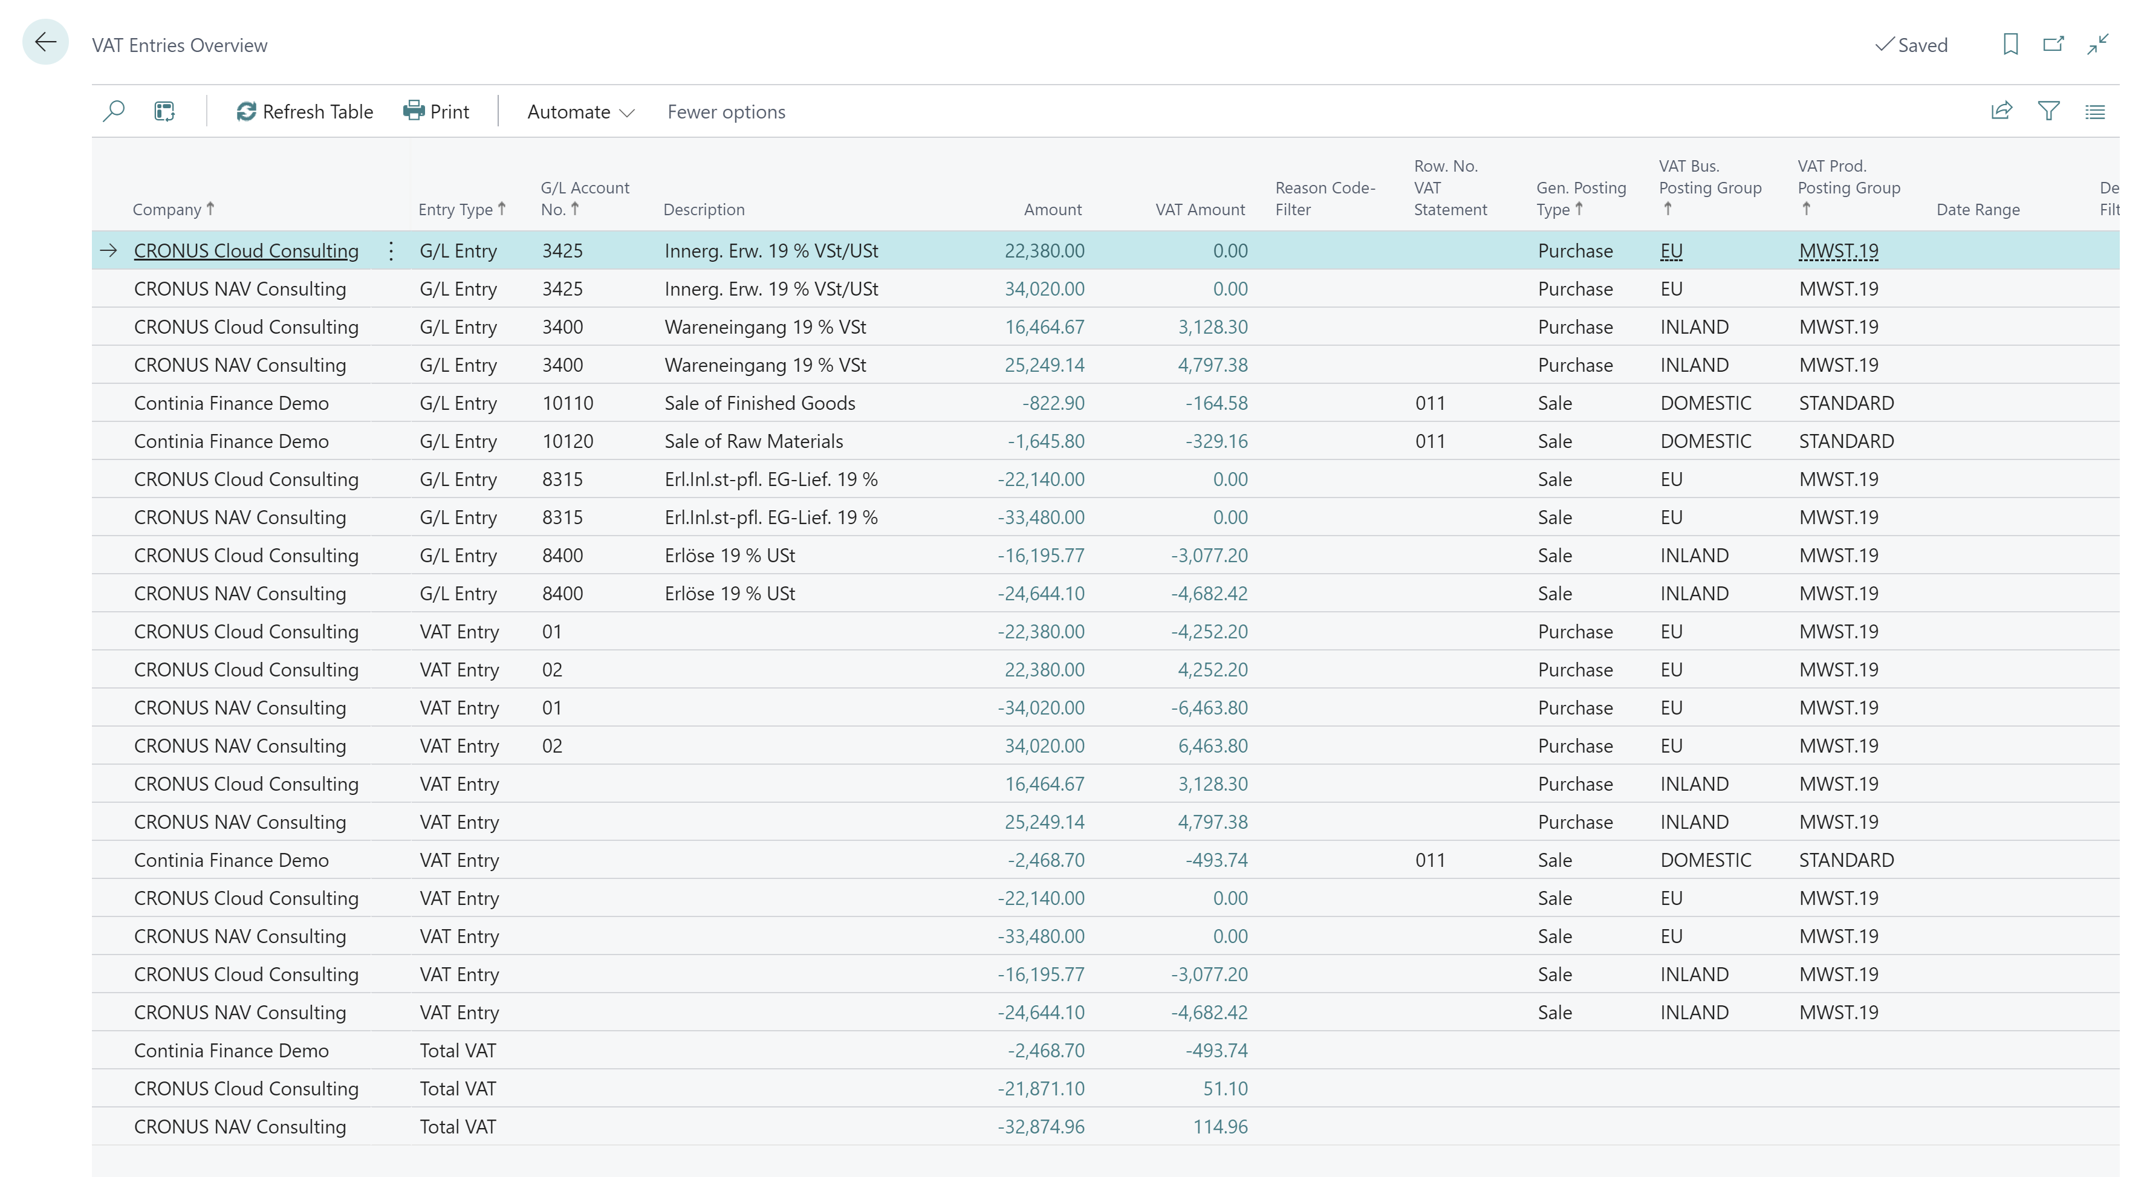The image size is (2150, 1177).
Task: Click the Saved status indicator
Action: [1911, 45]
